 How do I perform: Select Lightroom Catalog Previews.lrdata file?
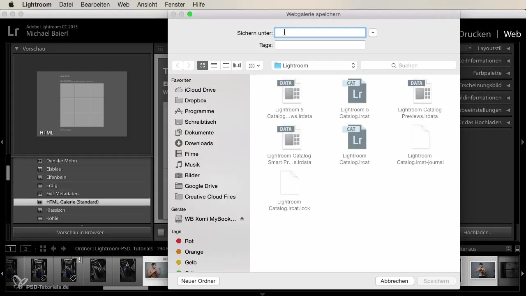tap(420, 99)
